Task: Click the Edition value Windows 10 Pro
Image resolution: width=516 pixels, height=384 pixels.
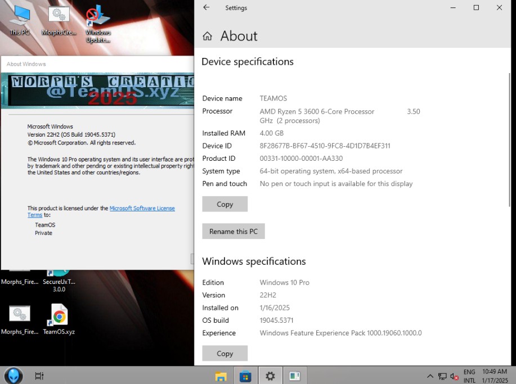Action: tap(284, 282)
